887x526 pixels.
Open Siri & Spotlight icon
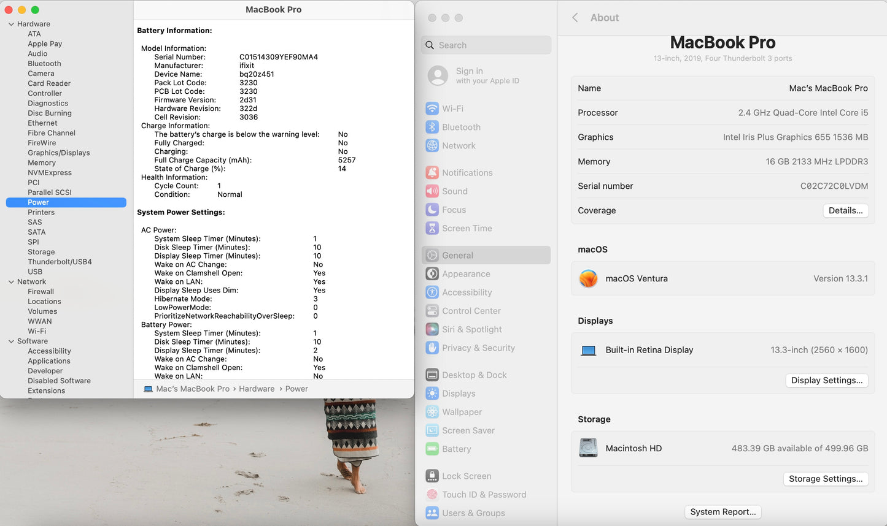pos(432,329)
